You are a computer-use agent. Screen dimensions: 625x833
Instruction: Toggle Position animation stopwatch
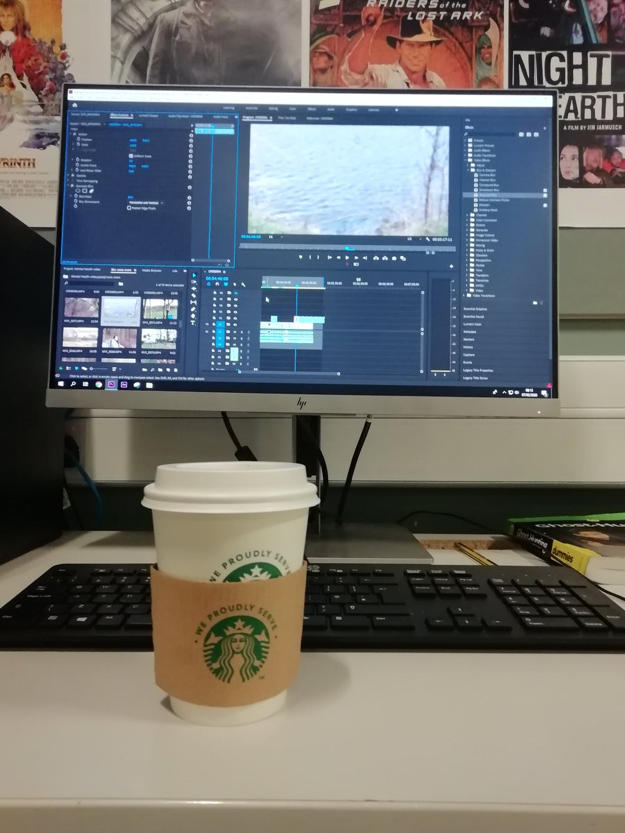(78, 140)
